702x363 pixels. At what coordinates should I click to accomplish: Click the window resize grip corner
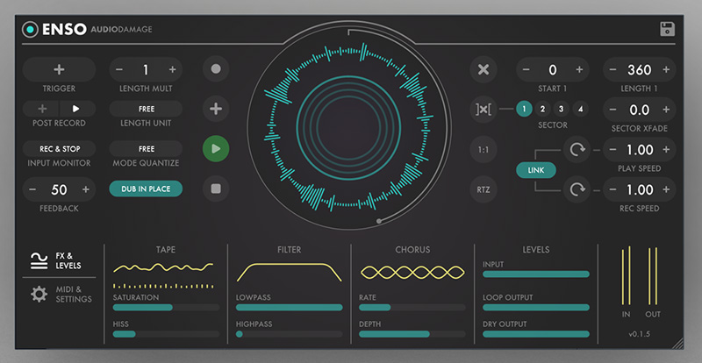[x=677, y=343]
